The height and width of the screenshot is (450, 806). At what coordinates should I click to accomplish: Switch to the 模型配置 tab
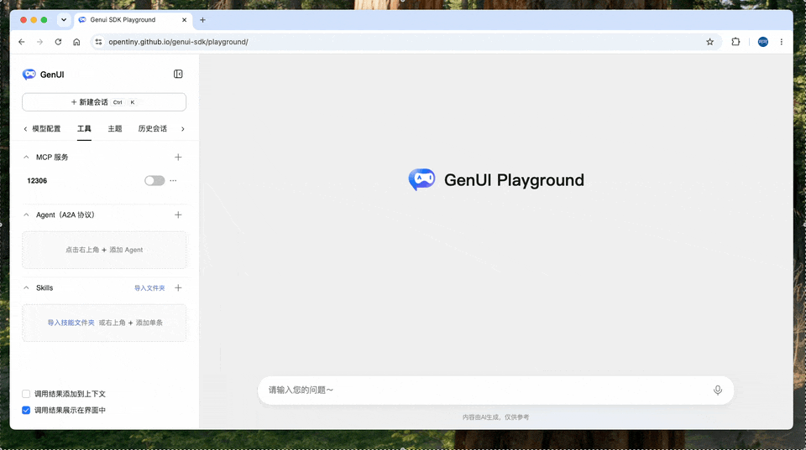pyautogui.click(x=46, y=129)
